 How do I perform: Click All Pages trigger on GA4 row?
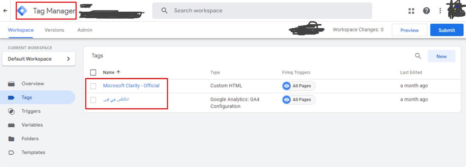click(299, 100)
